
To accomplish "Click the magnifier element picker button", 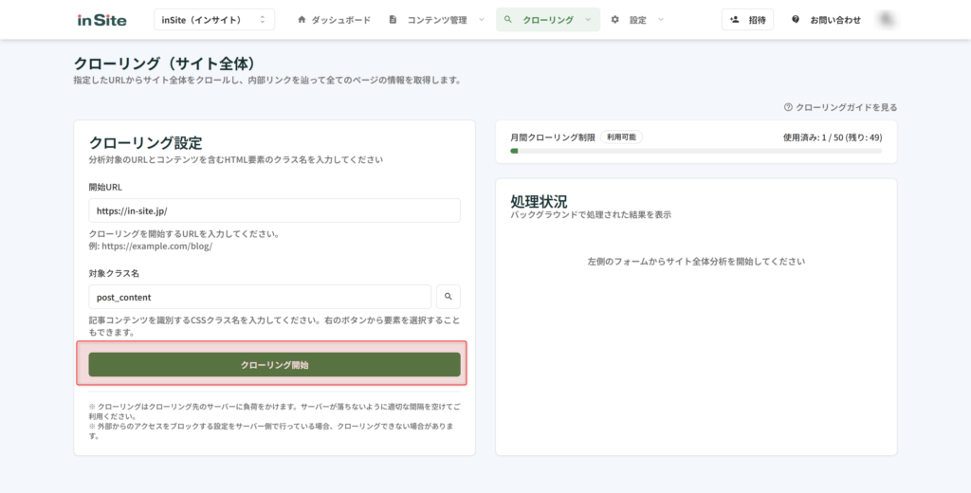I will (449, 297).
